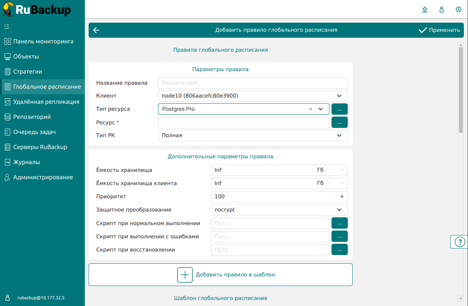Viewport: 468px width, 306px height.
Task: Expand the Защитное преобразование dropdown
Action: pos(339,210)
